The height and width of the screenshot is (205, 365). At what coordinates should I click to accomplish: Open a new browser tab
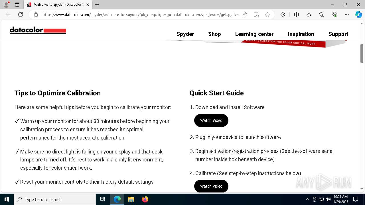point(97,5)
